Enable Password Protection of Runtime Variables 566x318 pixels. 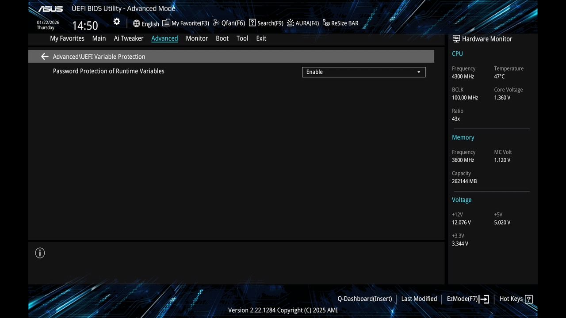[363, 72]
